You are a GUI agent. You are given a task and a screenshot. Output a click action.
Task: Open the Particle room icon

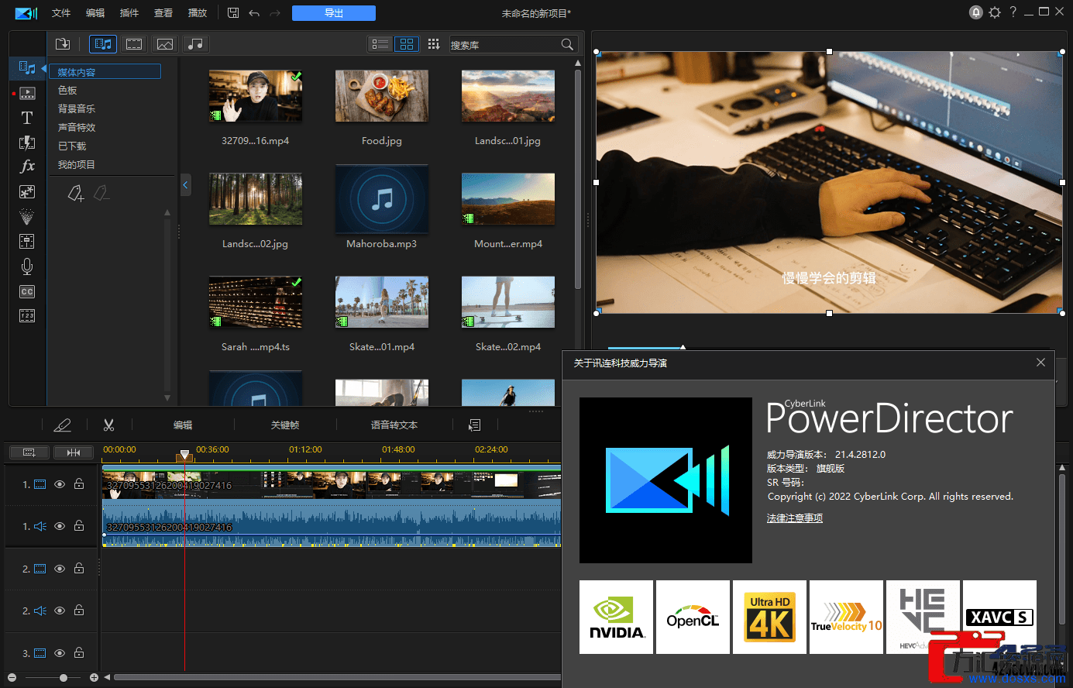(27, 216)
